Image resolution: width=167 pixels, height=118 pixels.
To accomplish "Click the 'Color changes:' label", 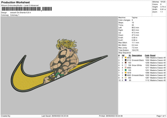I will click(x=124, y=20).
